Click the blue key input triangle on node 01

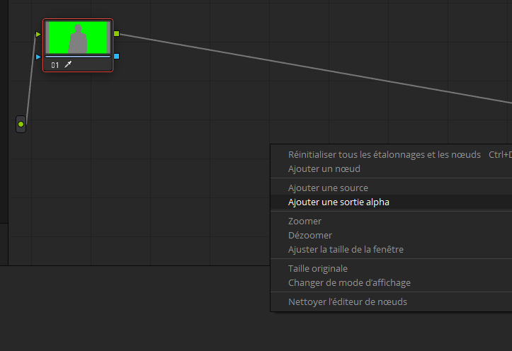coord(38,56)
